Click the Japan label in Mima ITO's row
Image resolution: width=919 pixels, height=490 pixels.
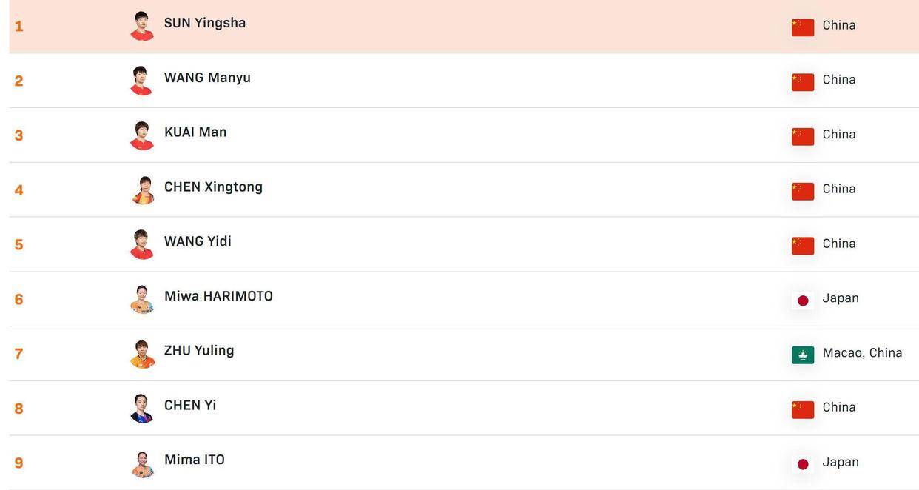pos(841,463)
